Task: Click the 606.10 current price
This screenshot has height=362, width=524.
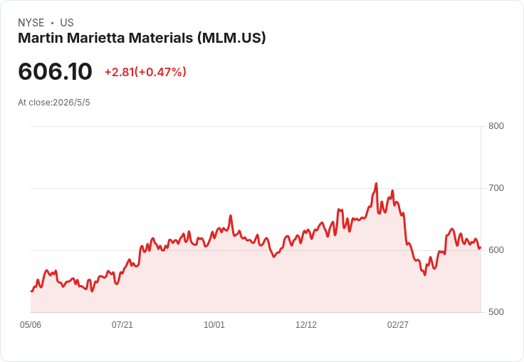Action: coord(55,71)
